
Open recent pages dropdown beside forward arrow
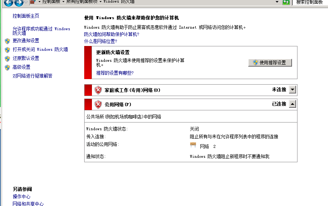26,2
